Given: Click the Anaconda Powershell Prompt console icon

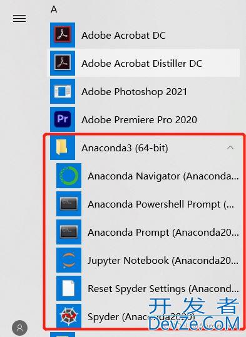Looking at the screenshot, I should pyautogui.click(x=69, y=204).
